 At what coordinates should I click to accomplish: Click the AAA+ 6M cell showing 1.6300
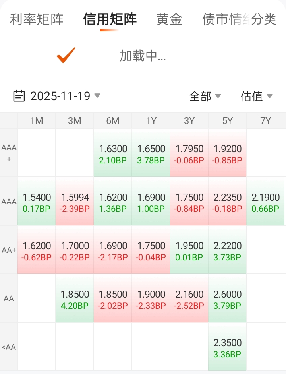click(x=113, y=153)
